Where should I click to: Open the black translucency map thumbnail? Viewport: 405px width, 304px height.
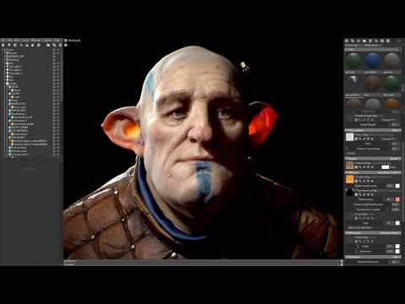point(349,193)
